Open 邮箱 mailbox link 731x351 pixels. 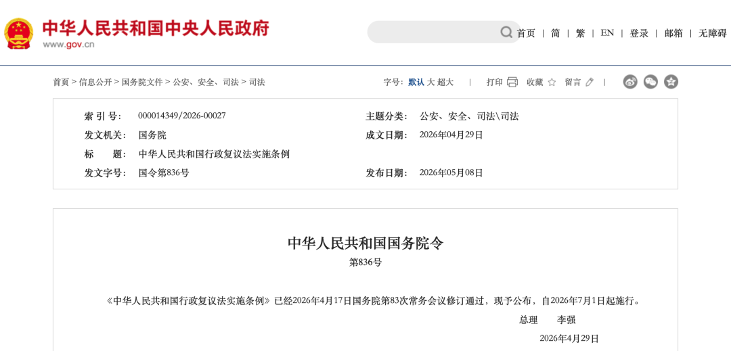(x=673, y=33)
